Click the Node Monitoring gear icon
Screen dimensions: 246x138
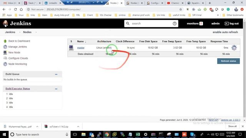5,64
